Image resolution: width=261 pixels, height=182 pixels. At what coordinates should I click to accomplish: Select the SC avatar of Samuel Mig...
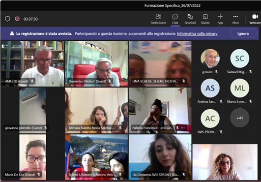click(240, 58)
